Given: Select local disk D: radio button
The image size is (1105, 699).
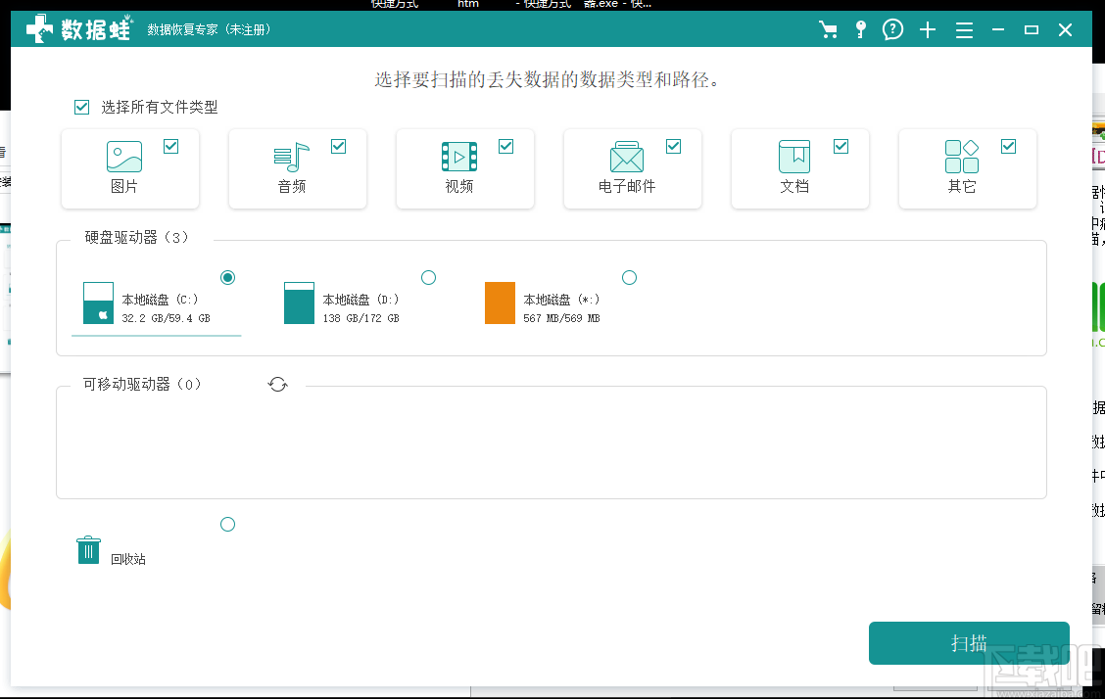Looking at the screenshot, I should 428,278.
